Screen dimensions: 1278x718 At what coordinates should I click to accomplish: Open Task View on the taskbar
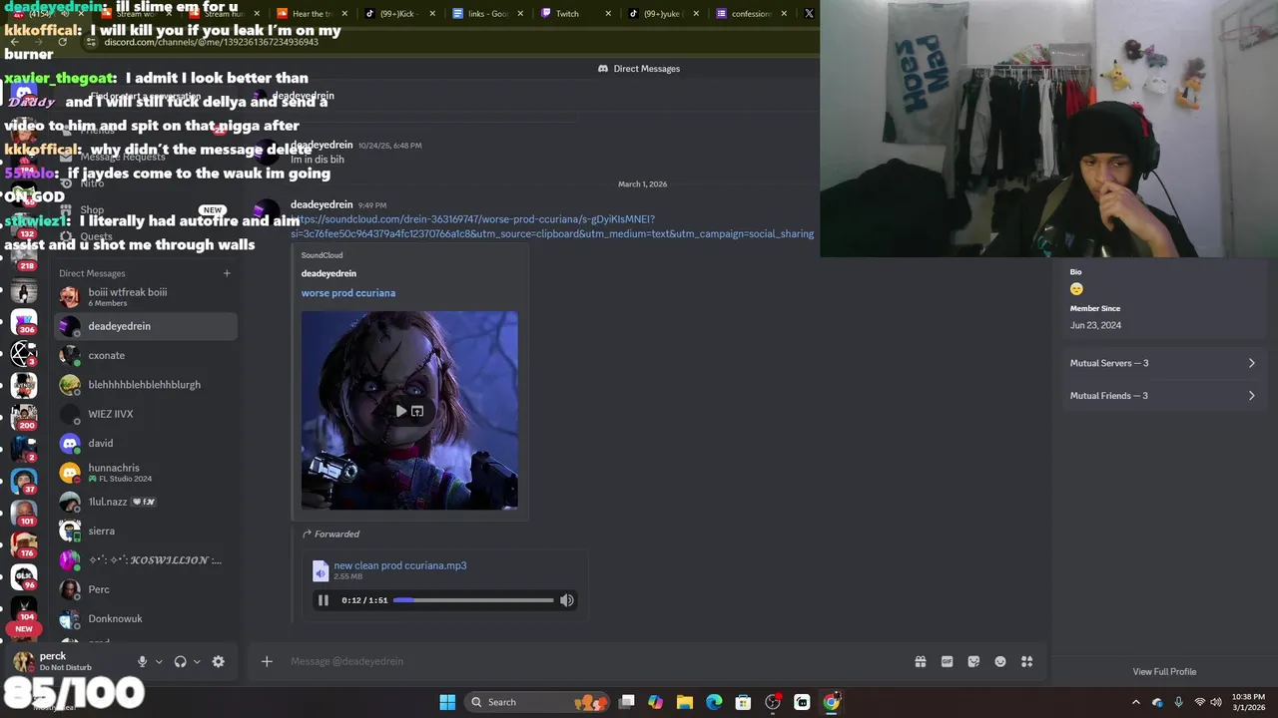pyautogui.click(x=627, y=702)
